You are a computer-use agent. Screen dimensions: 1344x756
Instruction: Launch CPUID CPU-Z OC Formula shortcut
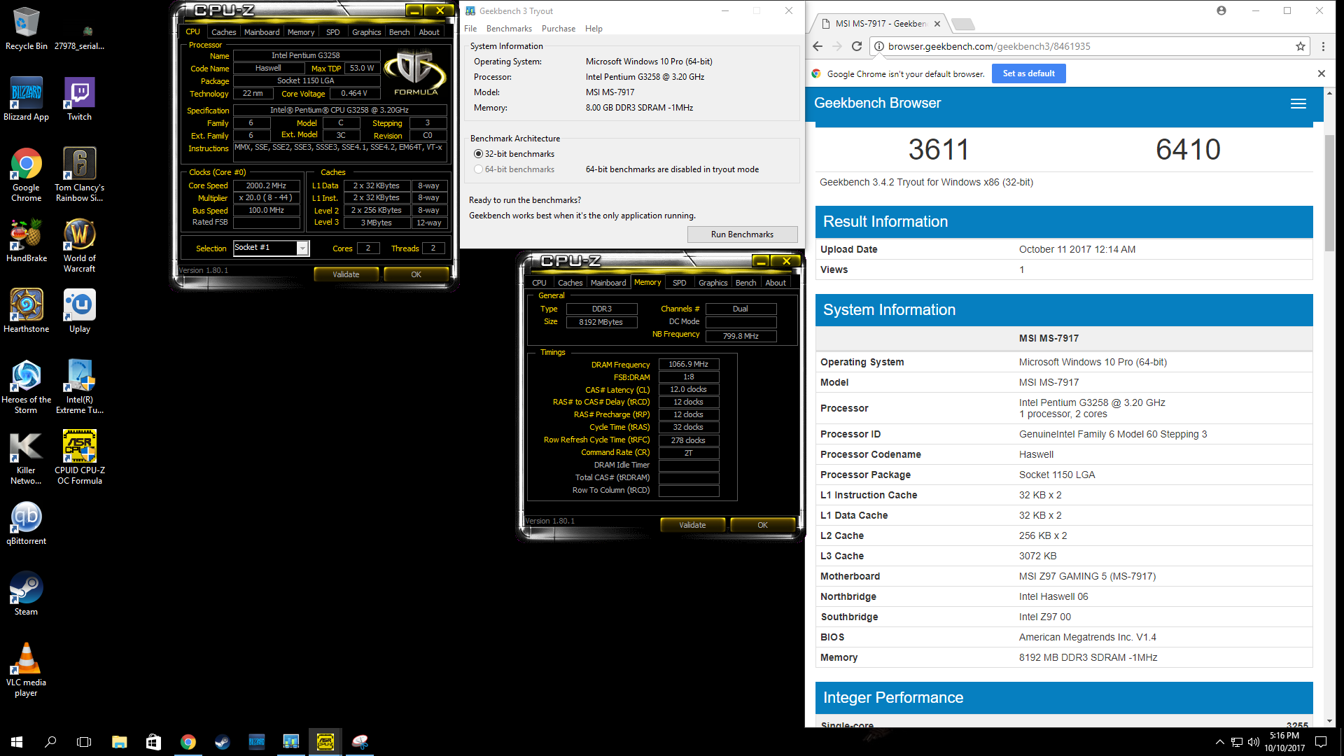click(x=80, y=457)
